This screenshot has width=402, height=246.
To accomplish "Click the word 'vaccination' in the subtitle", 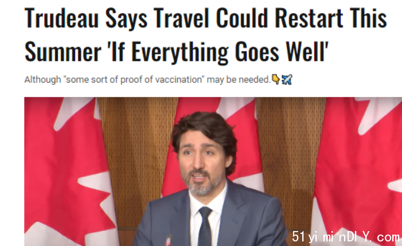I will pos(179,80).
